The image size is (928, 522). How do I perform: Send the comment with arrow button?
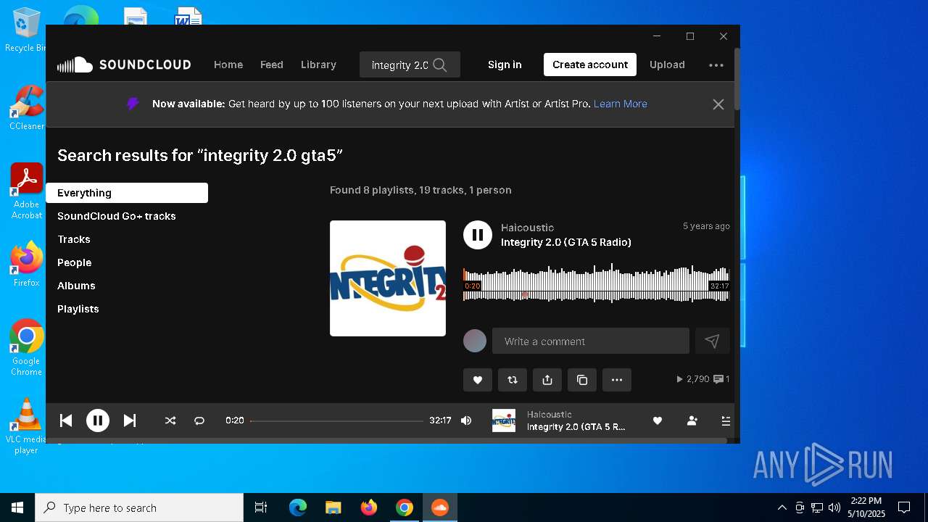(713, 341)
